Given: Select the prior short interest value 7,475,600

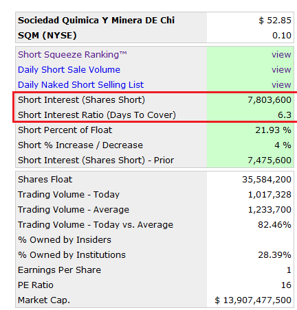Looking at the screenshot, I should point(269,160).
